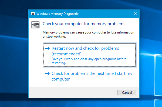Click the blank white area below the second option
Viewport: 162px width, 107px height.
(x=84, y=85)
